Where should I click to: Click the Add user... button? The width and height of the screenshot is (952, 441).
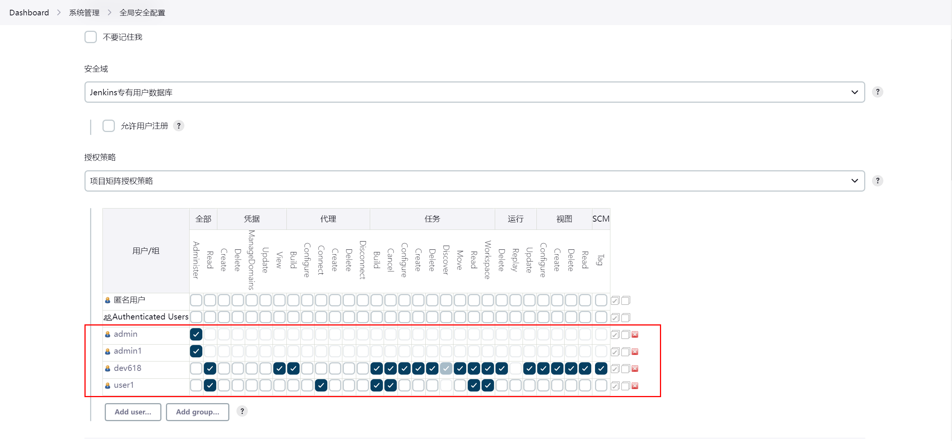[133, 412]
